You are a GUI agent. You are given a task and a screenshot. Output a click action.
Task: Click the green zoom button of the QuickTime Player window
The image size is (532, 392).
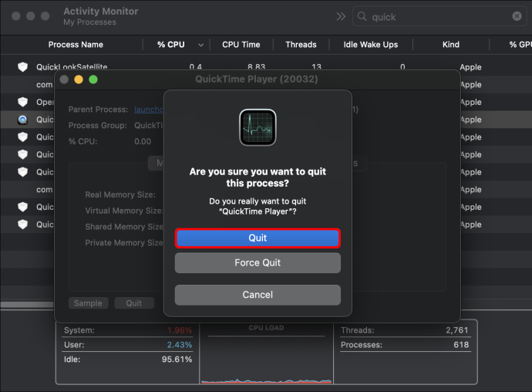[93, 79]
